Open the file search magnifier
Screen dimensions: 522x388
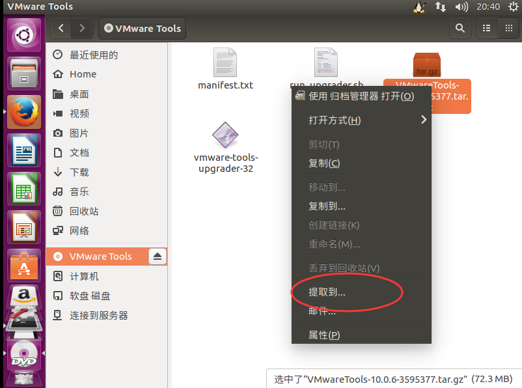(460, 28)
